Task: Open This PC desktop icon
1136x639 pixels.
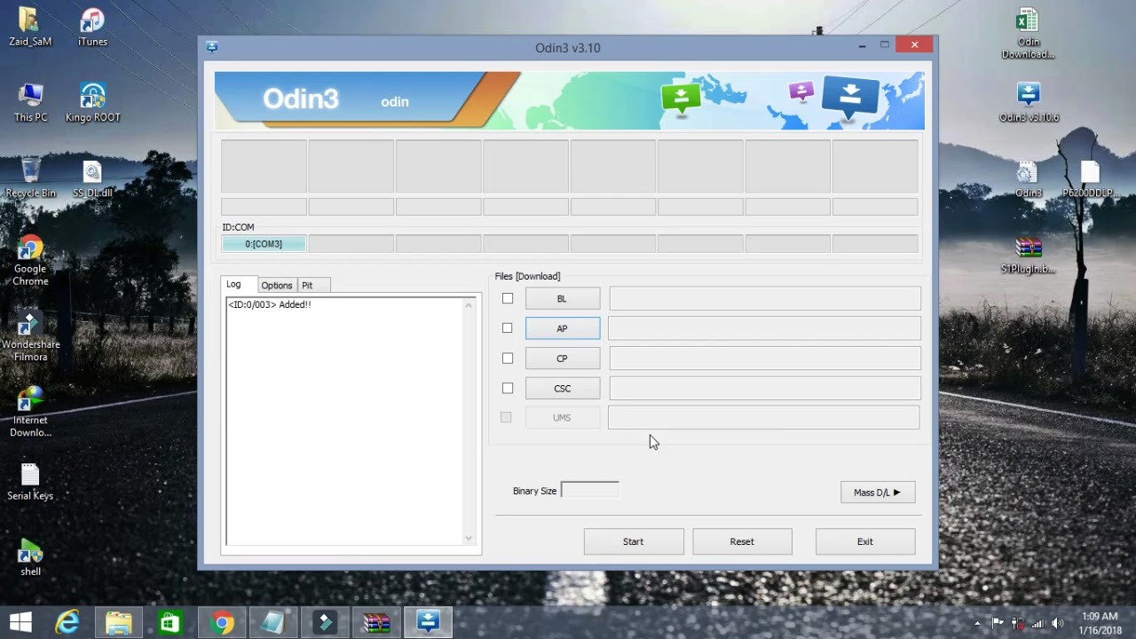Action: coord(30,102)
